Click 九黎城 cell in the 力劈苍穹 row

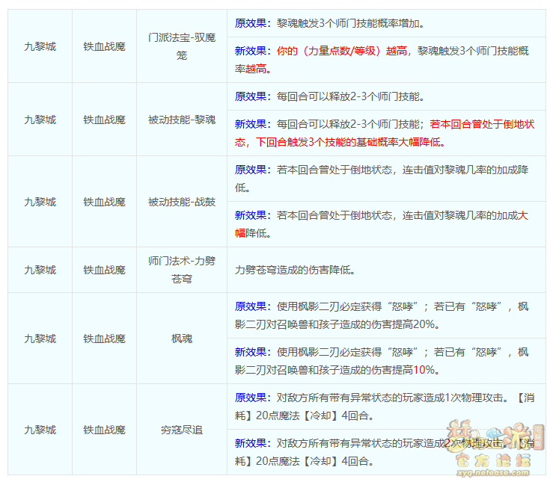point(40,270)
